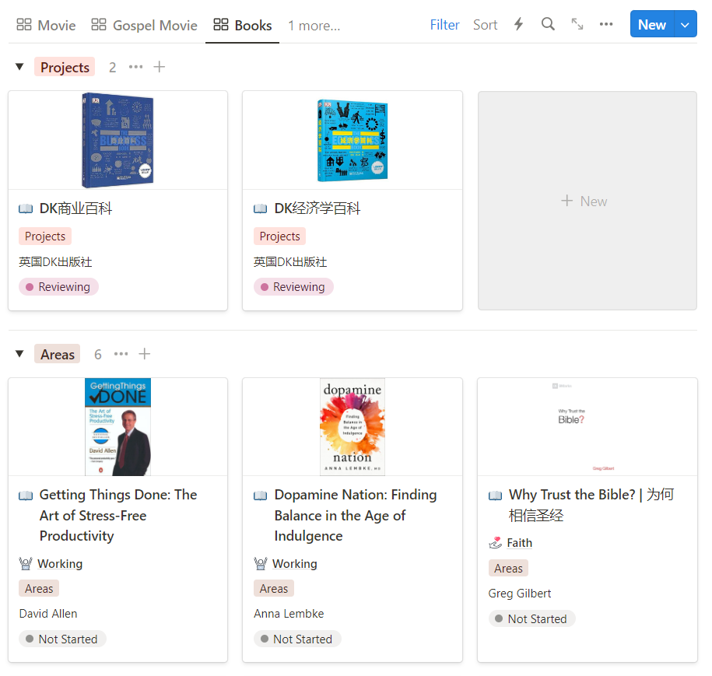Collapse the Projects group

[x=19, y=67]
